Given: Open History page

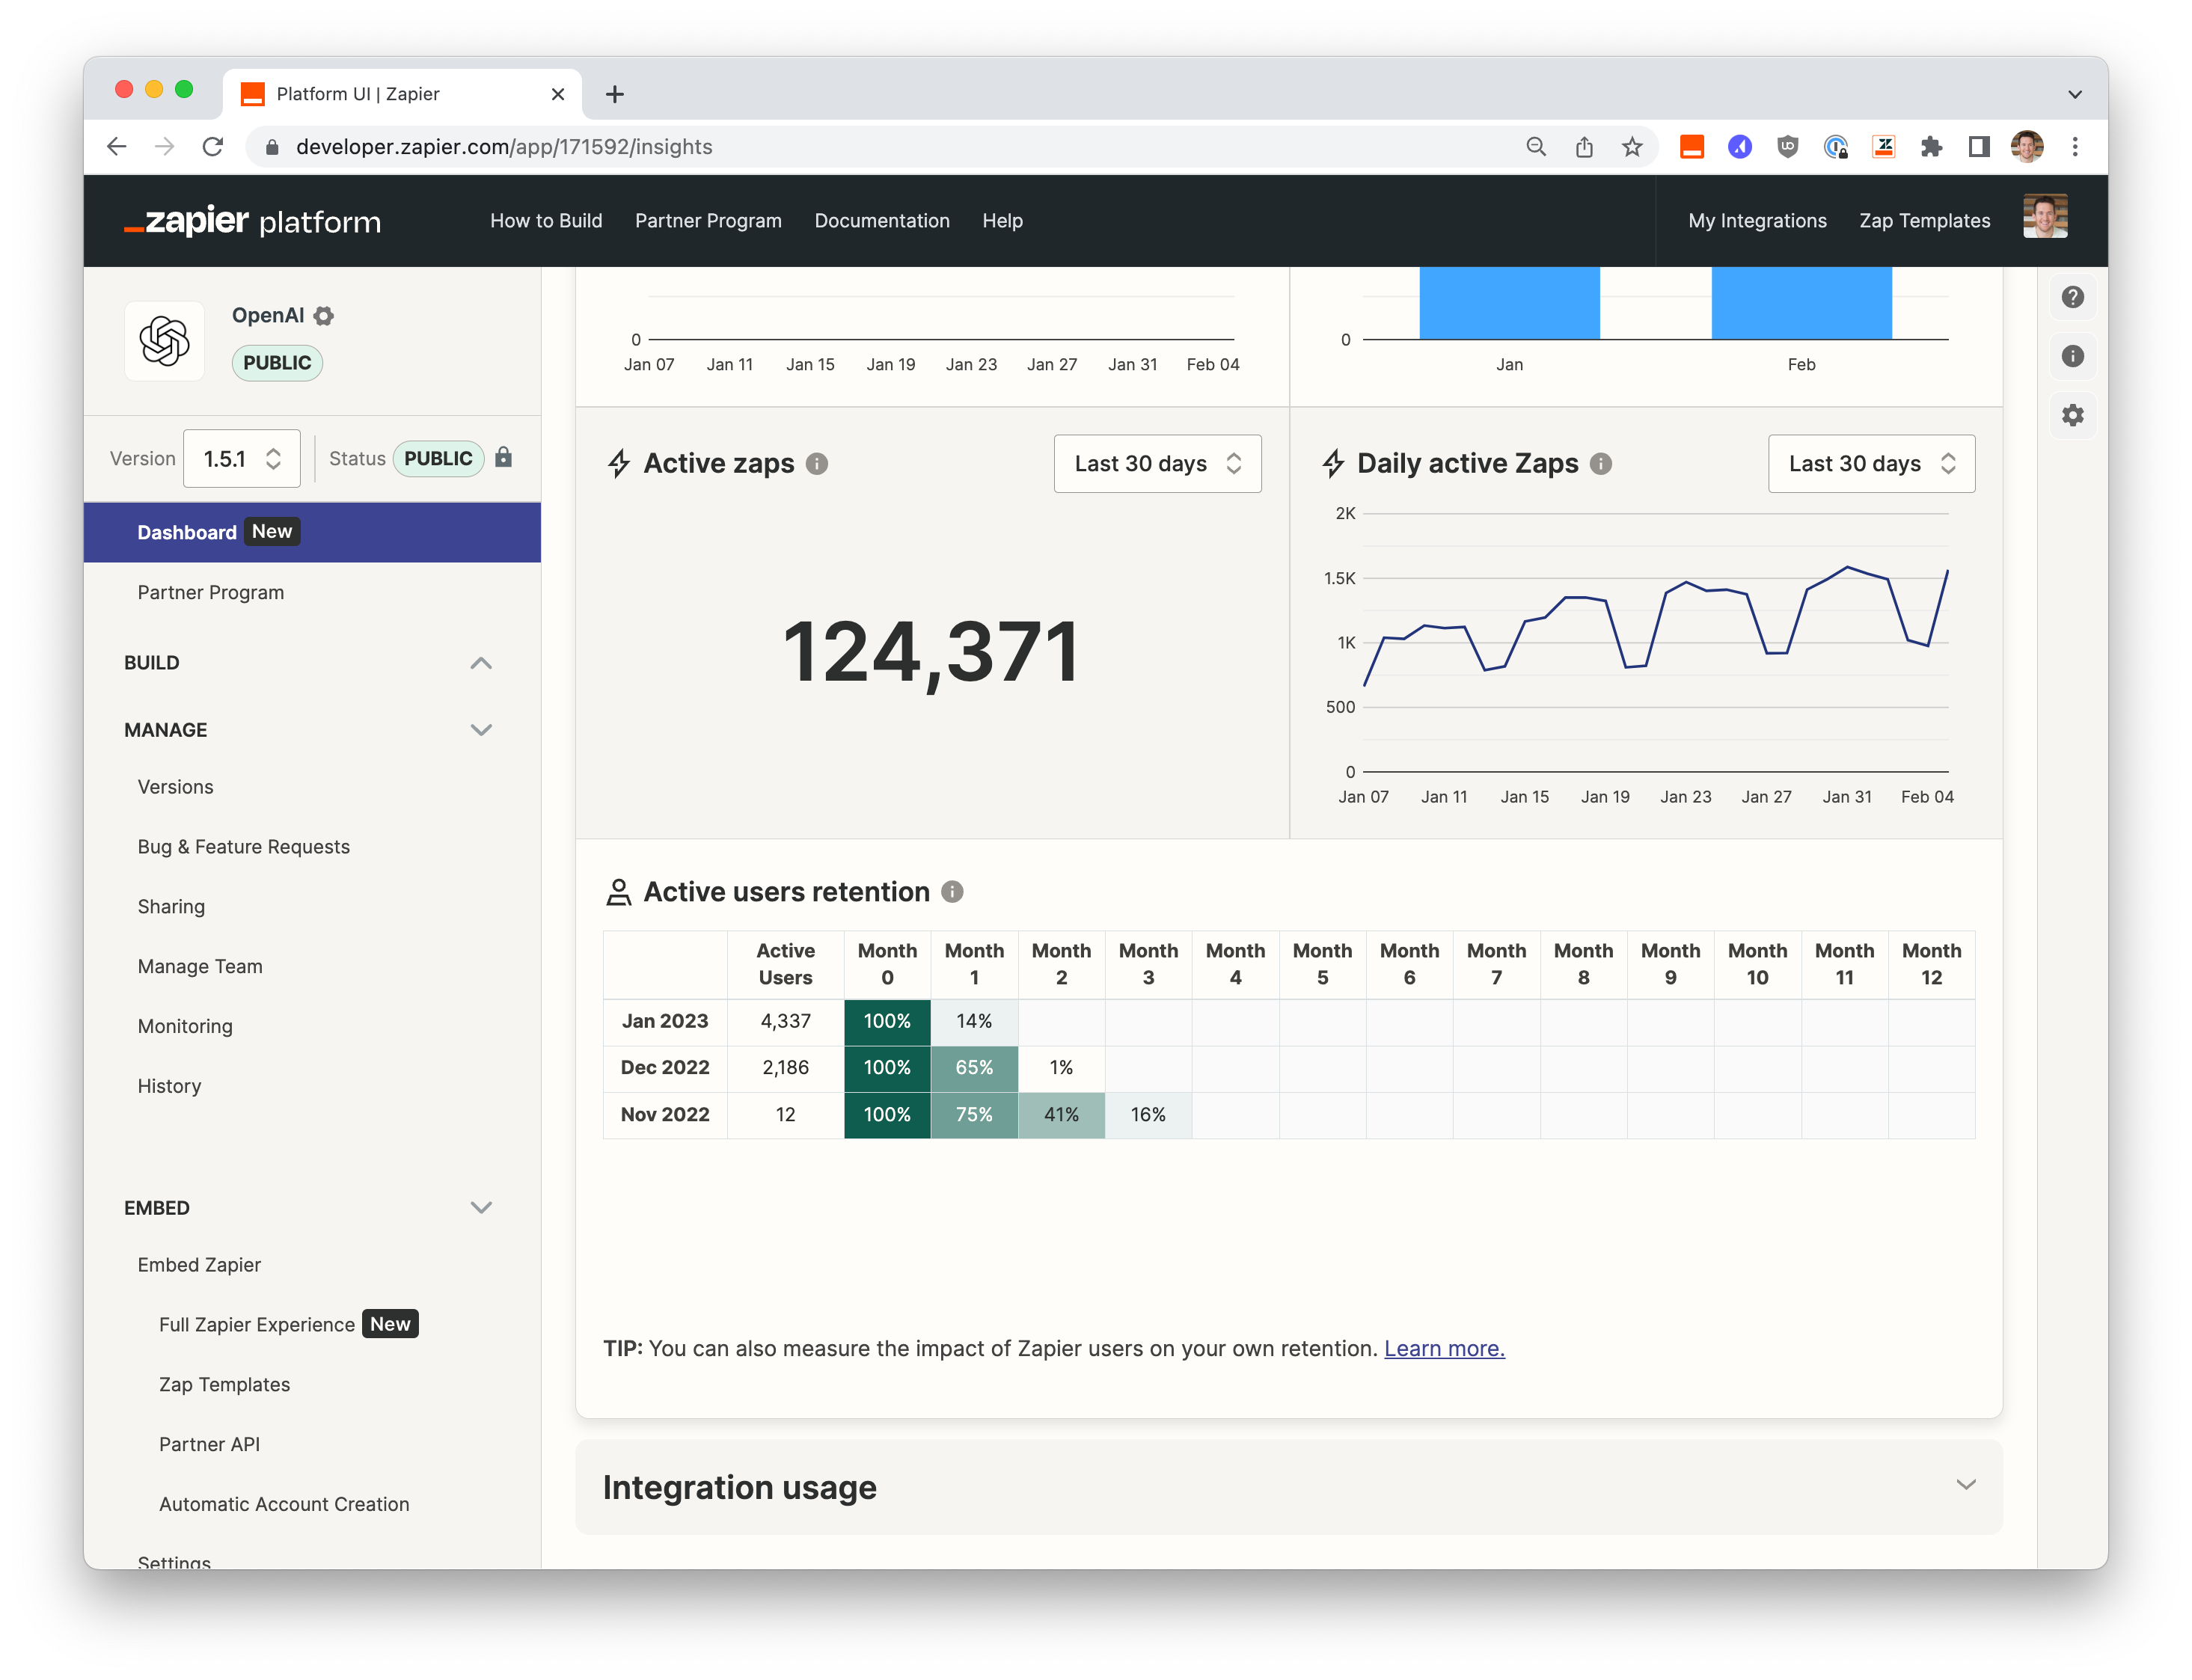Looking at the screenshot, I should pyautogui.click(x=169, y=1086).
